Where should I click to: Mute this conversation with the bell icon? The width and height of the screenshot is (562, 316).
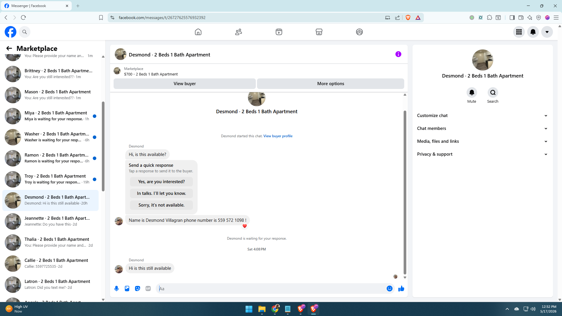click(x=472, y=92)
